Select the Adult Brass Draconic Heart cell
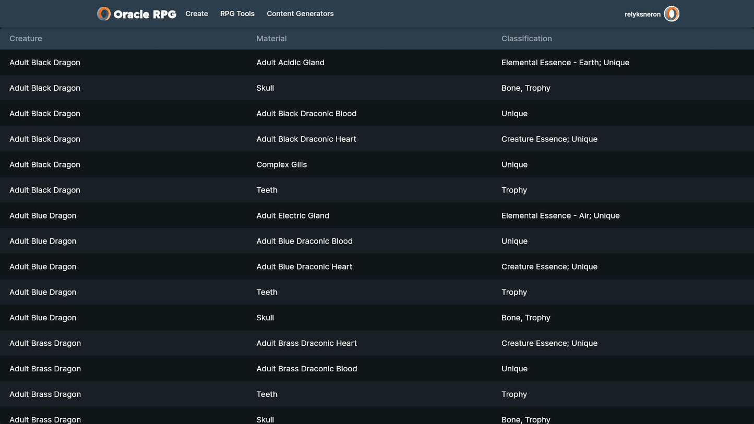The height and width of the screenshot is (424, 754). (306, 344)
